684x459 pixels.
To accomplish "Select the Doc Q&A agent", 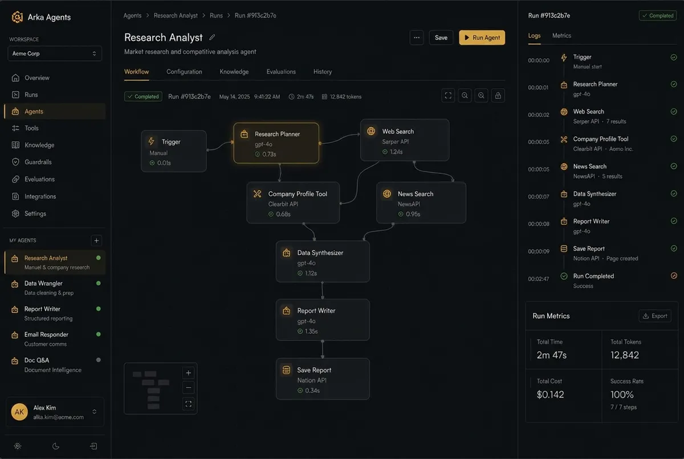I will coord(55,365).
